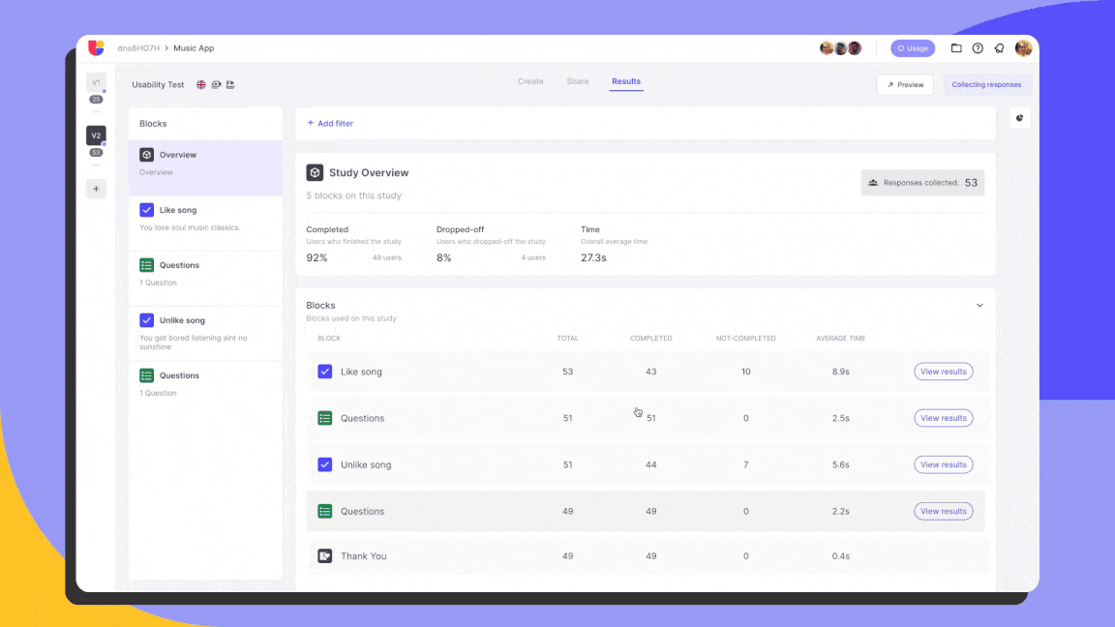This screenshot has width=1115, height=627.
Task: Click Like song checkbox icon in table
Action: [325, 372]
